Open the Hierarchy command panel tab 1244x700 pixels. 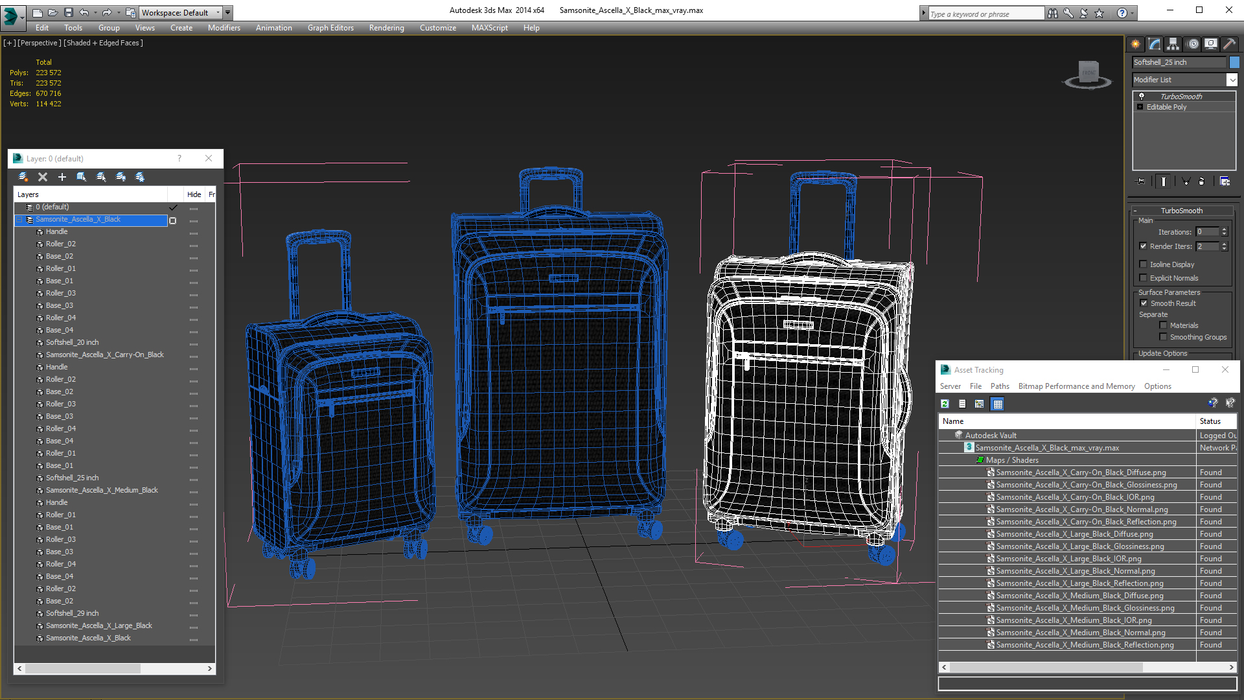[1173, 44]
